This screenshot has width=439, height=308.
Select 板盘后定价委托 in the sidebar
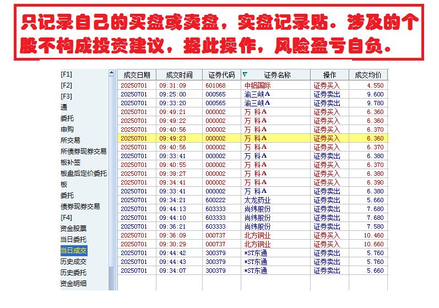tap(84, 174)
